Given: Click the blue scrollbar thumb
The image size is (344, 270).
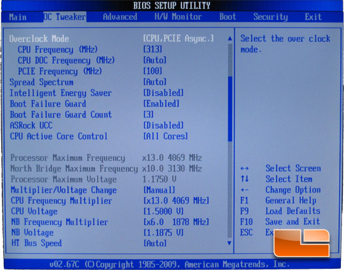Looking at the screenshot, I should pos(230,109).
